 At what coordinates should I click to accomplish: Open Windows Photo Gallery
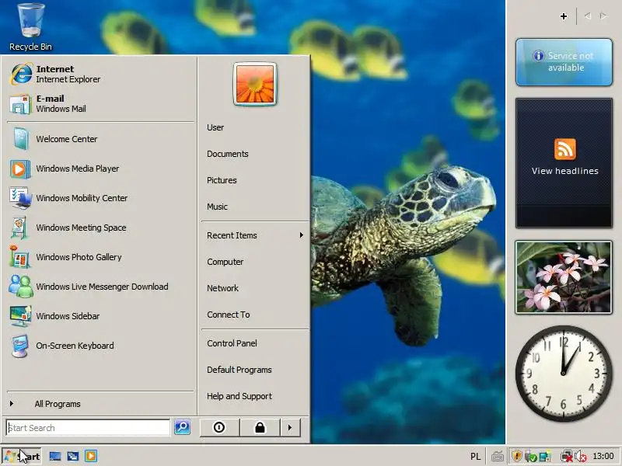coord(101,257)
